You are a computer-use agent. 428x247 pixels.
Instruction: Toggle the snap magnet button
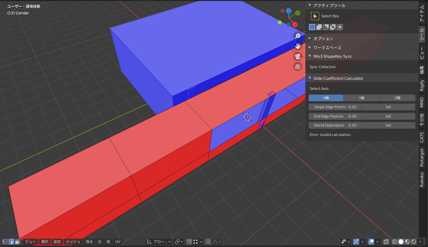pos(189,242)
